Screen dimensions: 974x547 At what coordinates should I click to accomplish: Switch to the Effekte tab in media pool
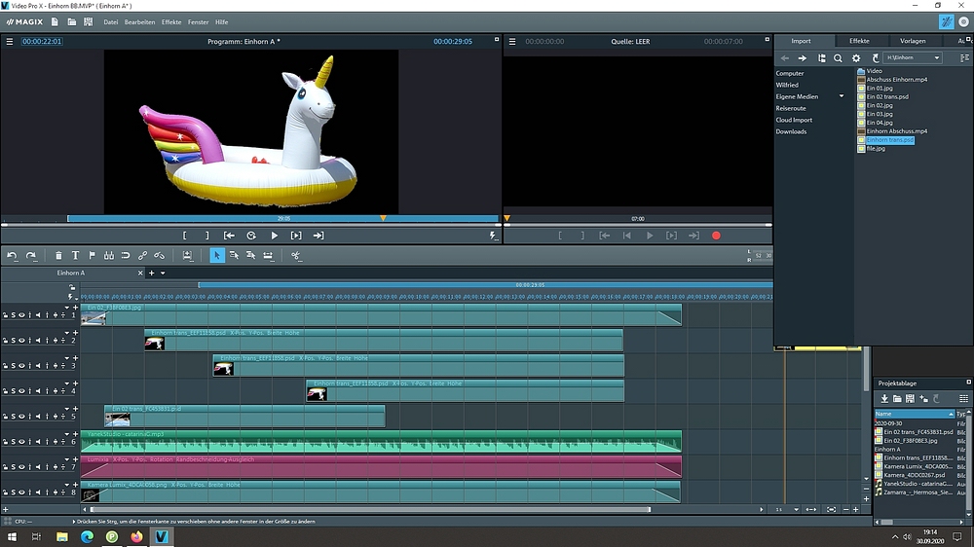[x=859, y=41]
